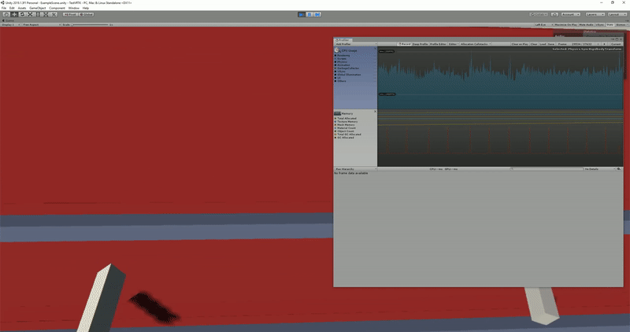
Task: Toggle the Physics series in CPU Usage
Action: pyautogui.click(x=342, y=62)
